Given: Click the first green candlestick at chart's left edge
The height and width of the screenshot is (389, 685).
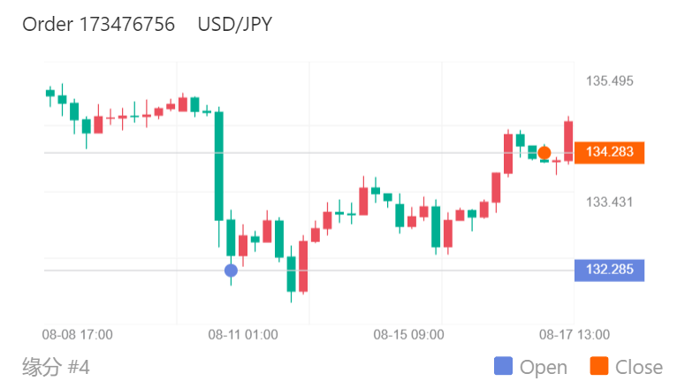Looking at the screenshot, I should tap(50, 92).
